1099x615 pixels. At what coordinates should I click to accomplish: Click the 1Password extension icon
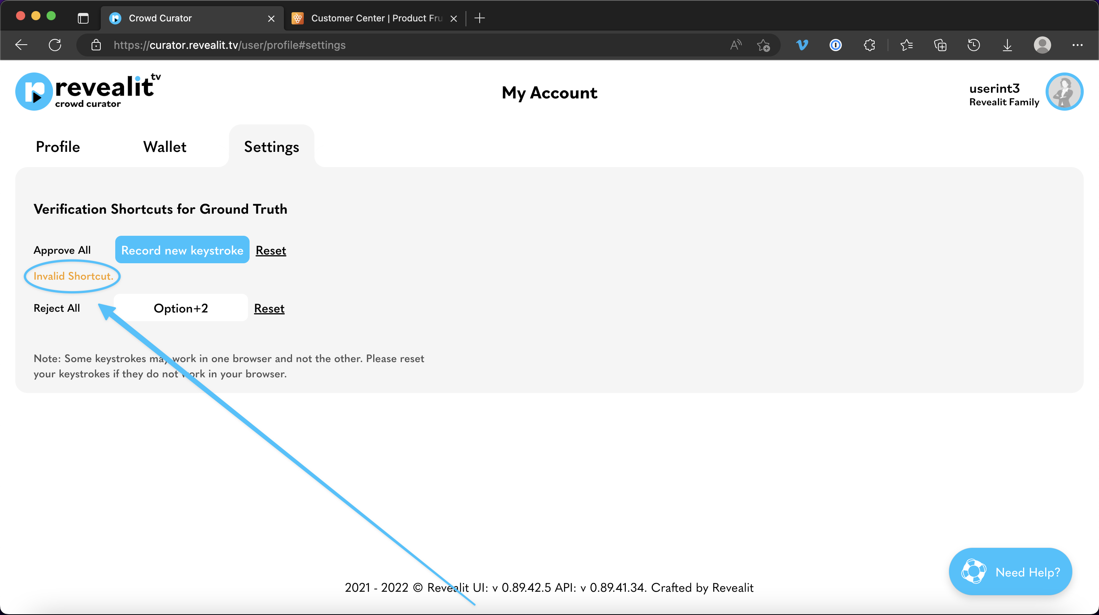pyautogui.click(x=835, y=45)
